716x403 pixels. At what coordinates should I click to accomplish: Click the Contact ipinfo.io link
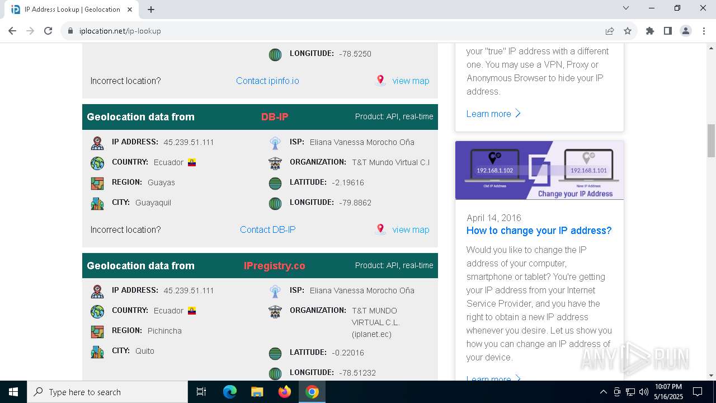coord(267,81)
